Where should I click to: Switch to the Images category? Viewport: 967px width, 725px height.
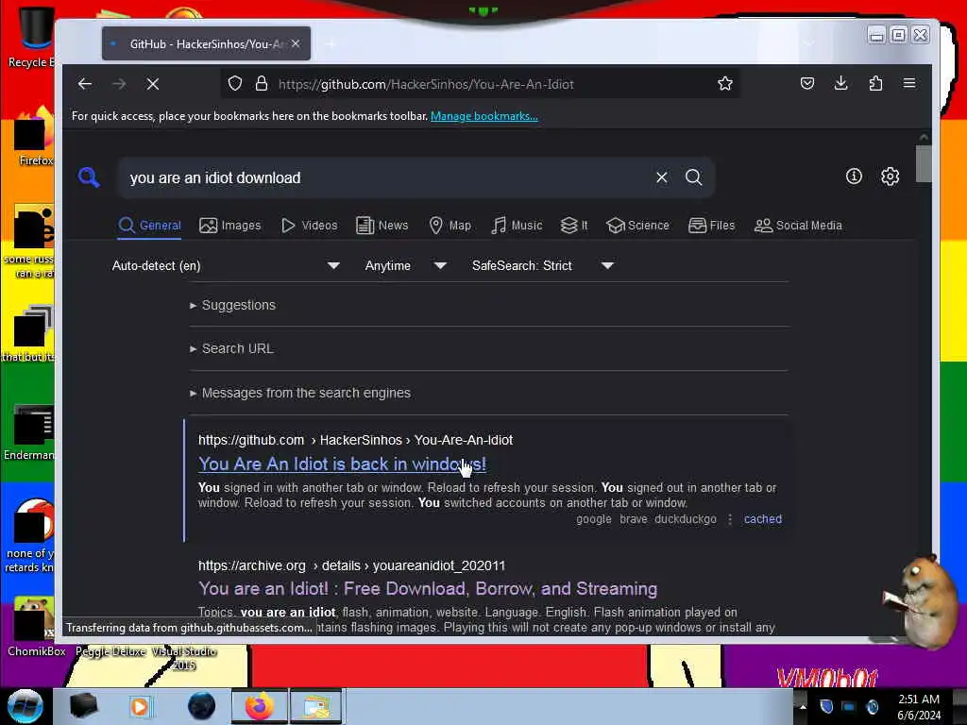230,226
